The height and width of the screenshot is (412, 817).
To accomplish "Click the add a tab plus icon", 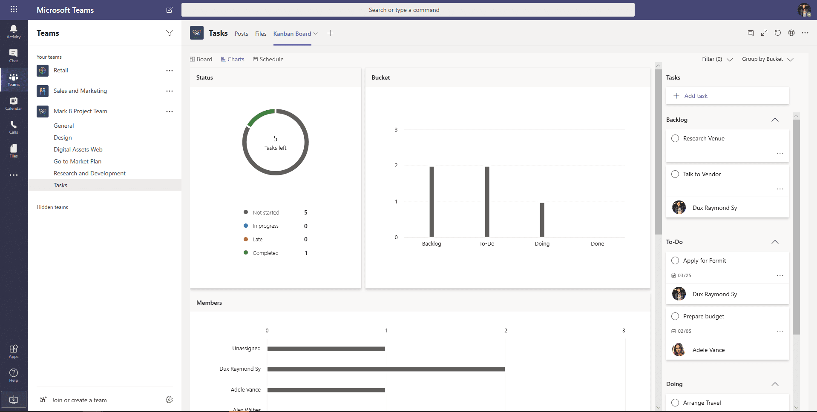I will 330,33.
